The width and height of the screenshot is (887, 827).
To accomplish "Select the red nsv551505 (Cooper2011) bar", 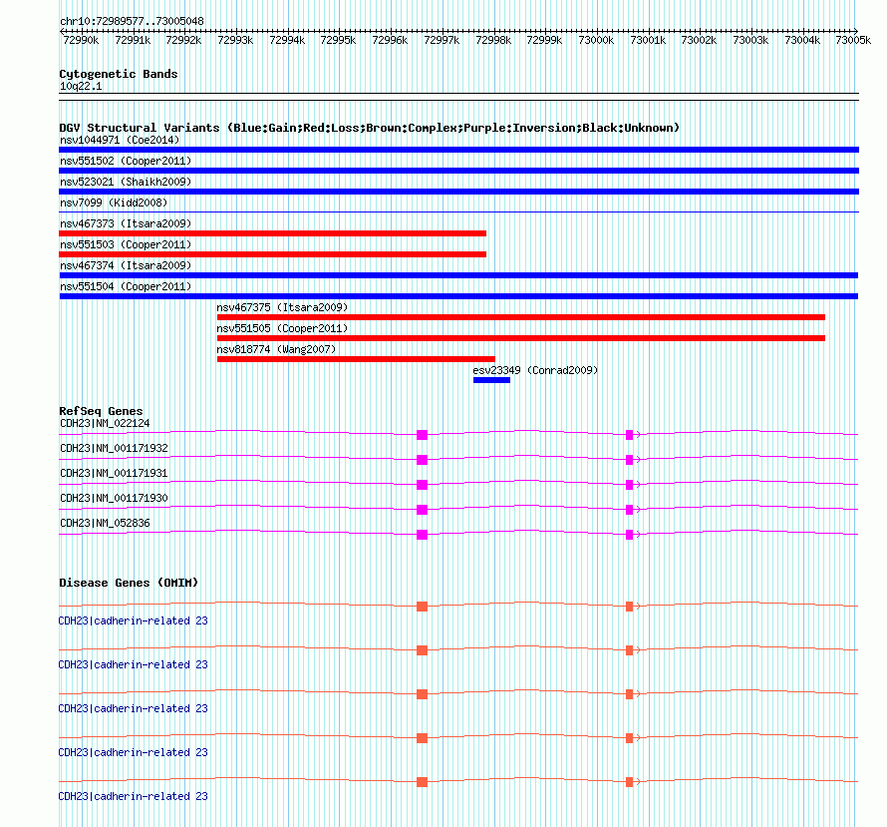I will coord(521,338).
